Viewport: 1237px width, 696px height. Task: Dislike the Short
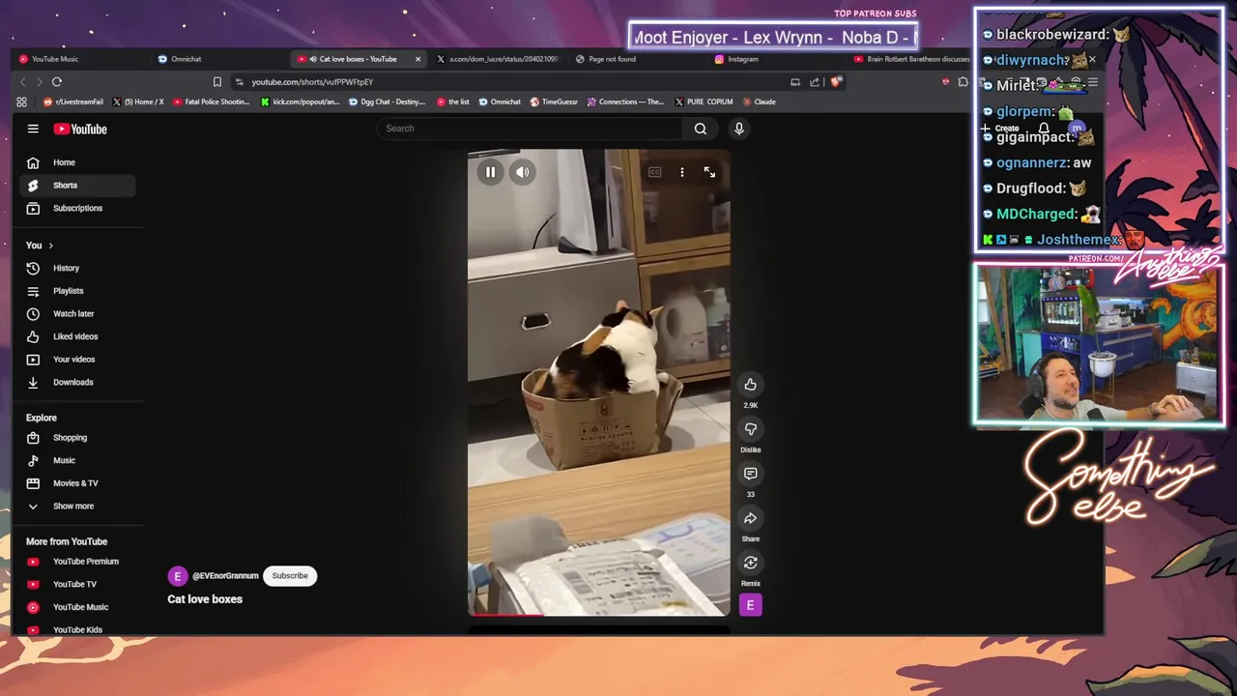coord(750,429)
